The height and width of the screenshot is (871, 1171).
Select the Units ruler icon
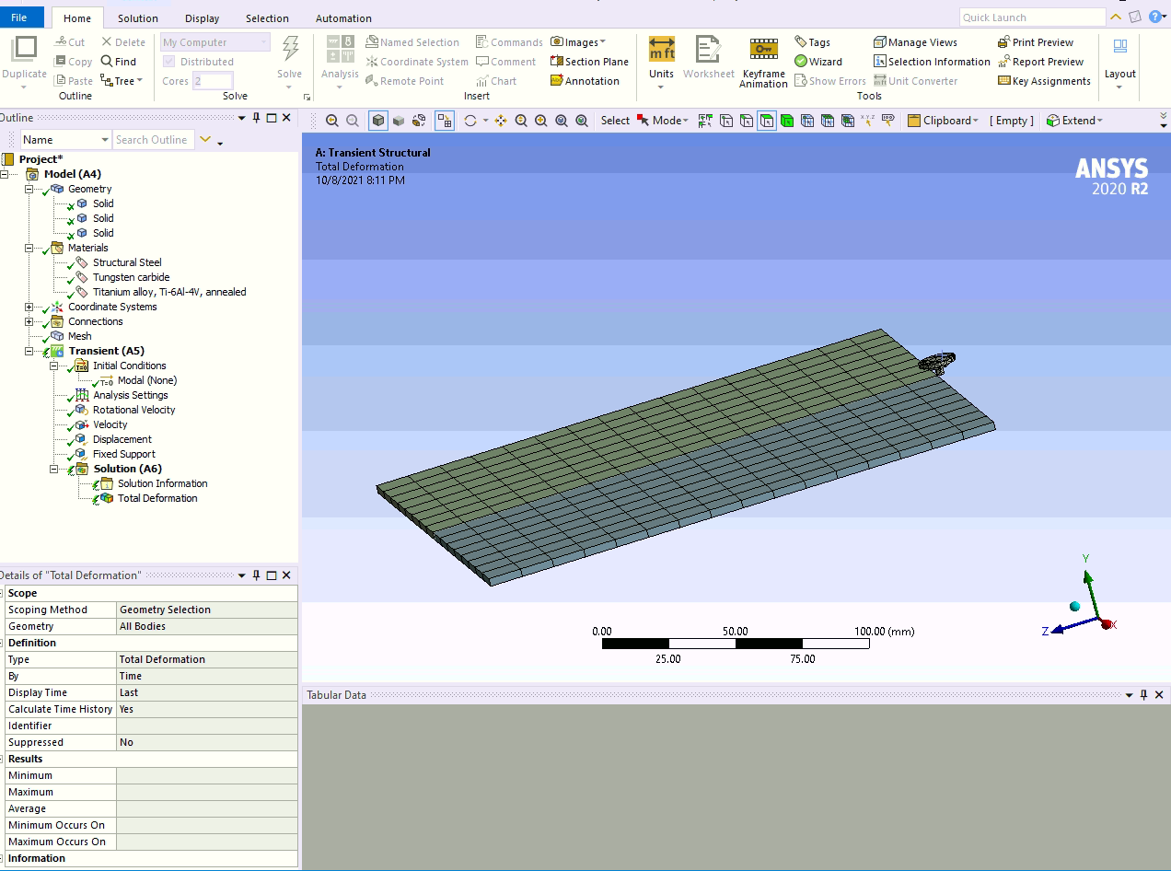point(661,49)
